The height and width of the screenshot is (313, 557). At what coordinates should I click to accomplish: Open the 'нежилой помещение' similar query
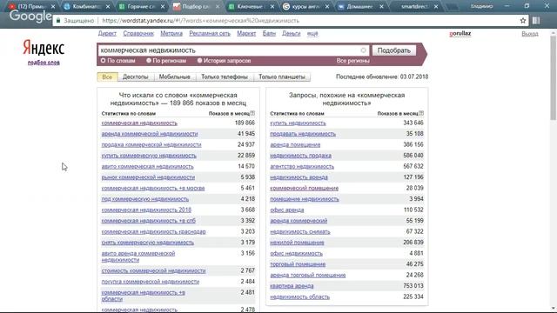[x=298, y=243]
